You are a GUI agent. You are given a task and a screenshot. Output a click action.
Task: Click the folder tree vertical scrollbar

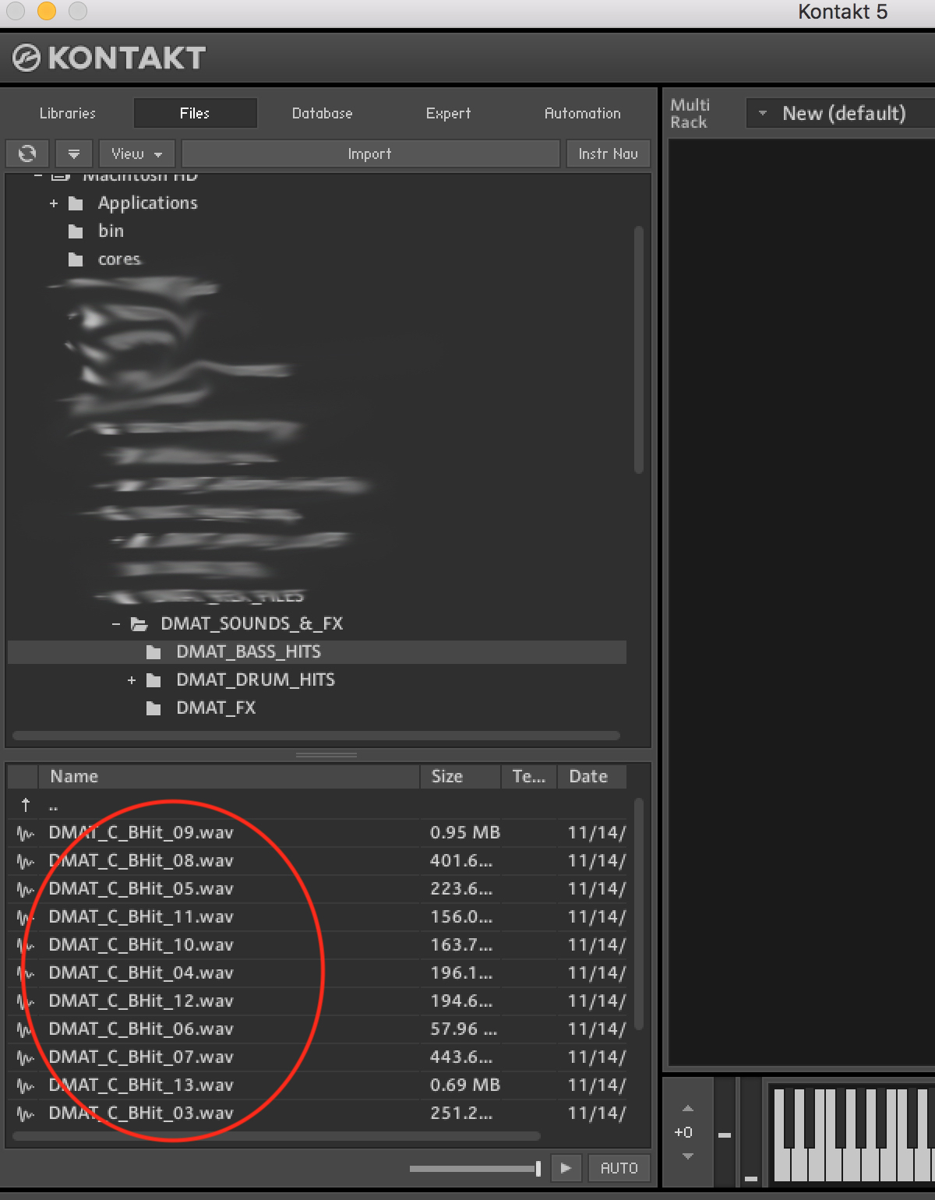point(639,349)
